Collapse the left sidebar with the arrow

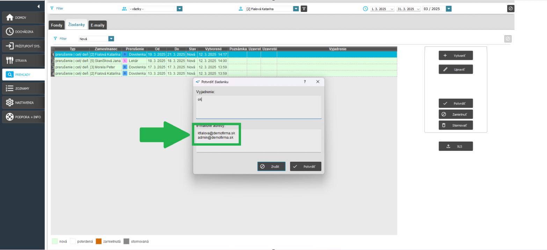pyautogui.click(x=38, y=6)
